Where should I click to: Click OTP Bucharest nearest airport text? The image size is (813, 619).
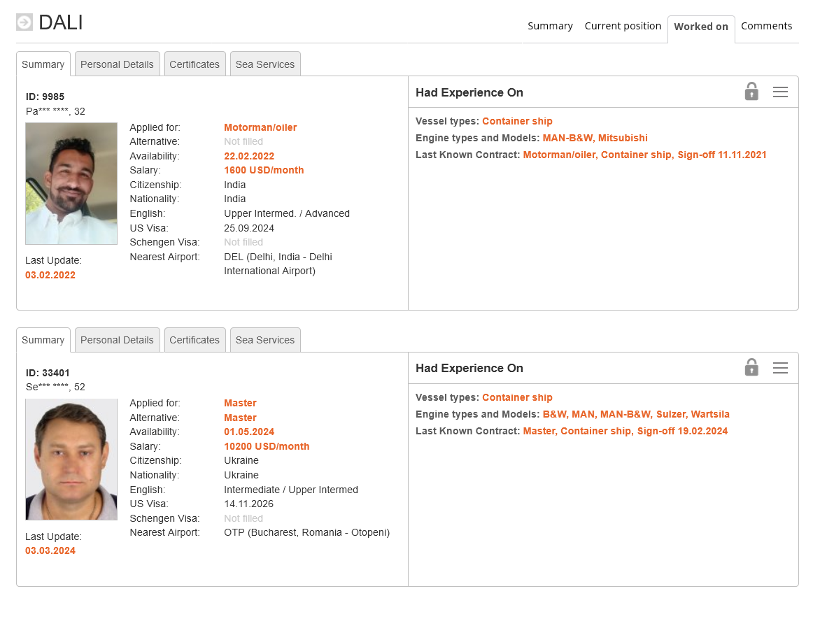click(x=307, y=532)
